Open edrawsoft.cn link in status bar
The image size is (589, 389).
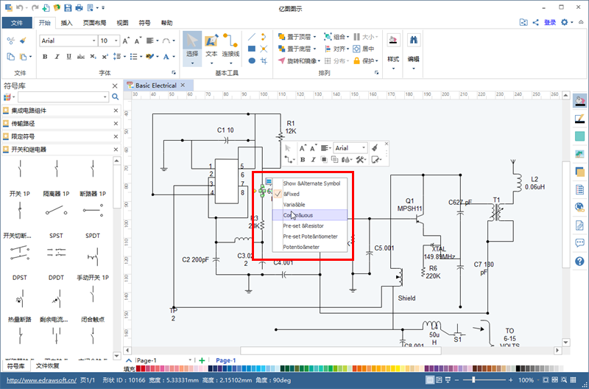coord(41,380)
